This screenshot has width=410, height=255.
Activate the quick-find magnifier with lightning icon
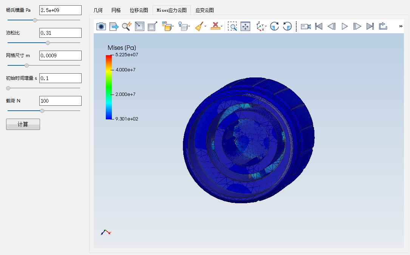click(x=127, y=26)
